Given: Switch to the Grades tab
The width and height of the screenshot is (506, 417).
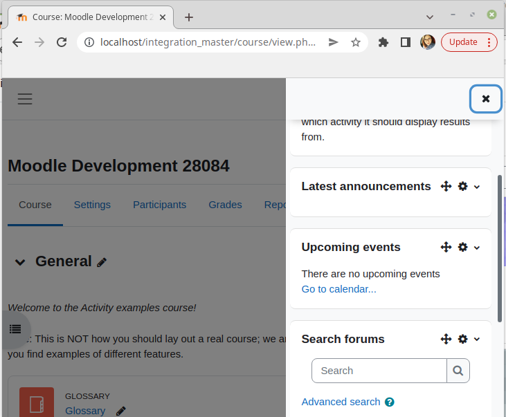Looking at the screenshot, I should [x=225, y=205].
